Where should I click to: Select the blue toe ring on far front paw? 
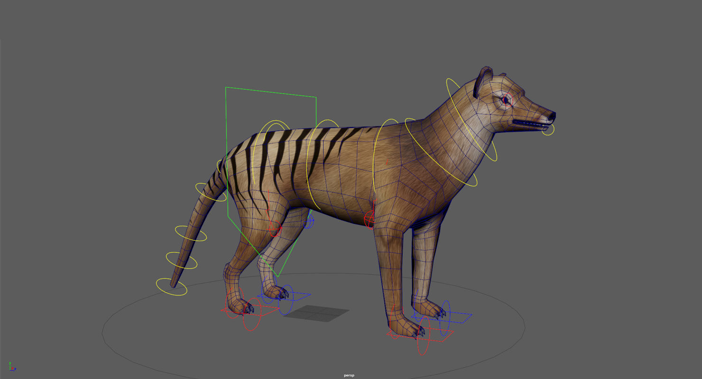coord(444,318)
